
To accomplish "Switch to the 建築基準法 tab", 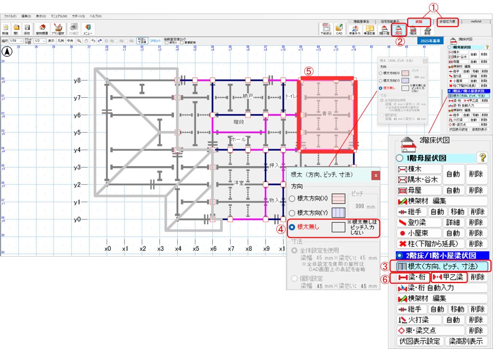I will 361,22.
